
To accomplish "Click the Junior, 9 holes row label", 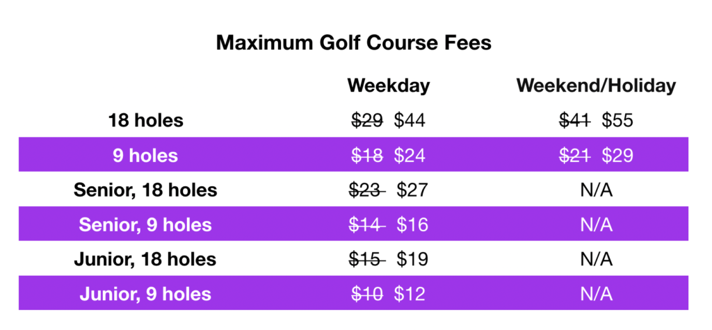I will coord(145,294).
